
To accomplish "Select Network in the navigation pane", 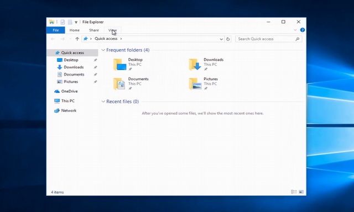I will click(69, 110).
